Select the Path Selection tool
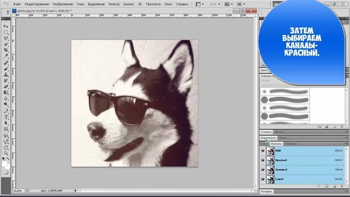350x197 pixels. (x=6, y=123)
